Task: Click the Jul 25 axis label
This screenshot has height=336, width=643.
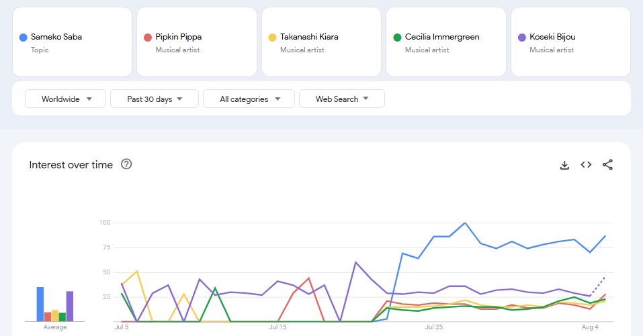Action: (x=434, y=327)
